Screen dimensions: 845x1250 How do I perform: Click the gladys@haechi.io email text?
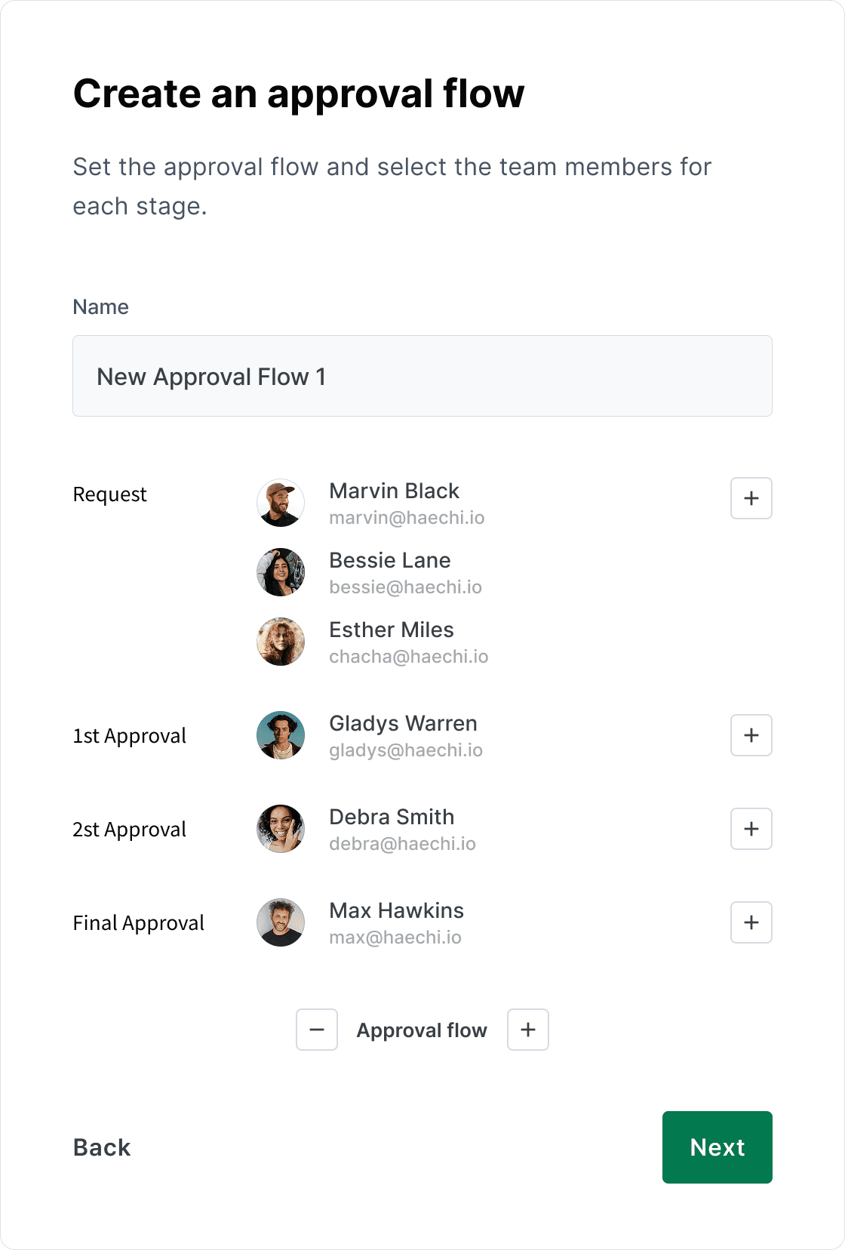[x=406, y=750]
